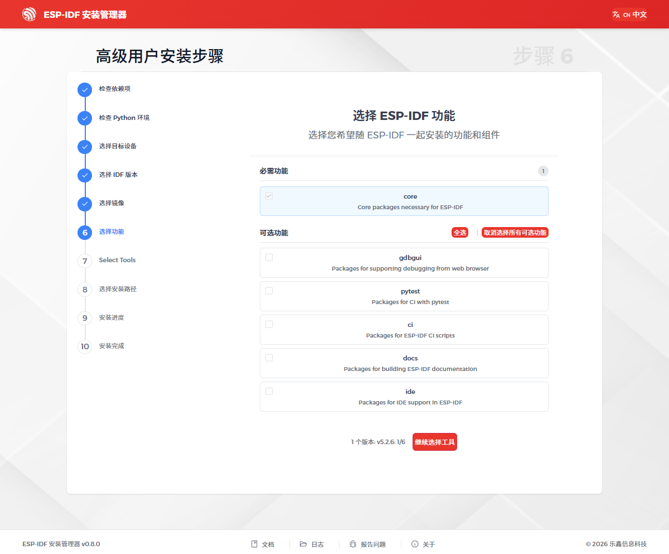The width and height of the screenshot is (669, 554).
Task: Click the pytest title text
Action: point(410,291)
